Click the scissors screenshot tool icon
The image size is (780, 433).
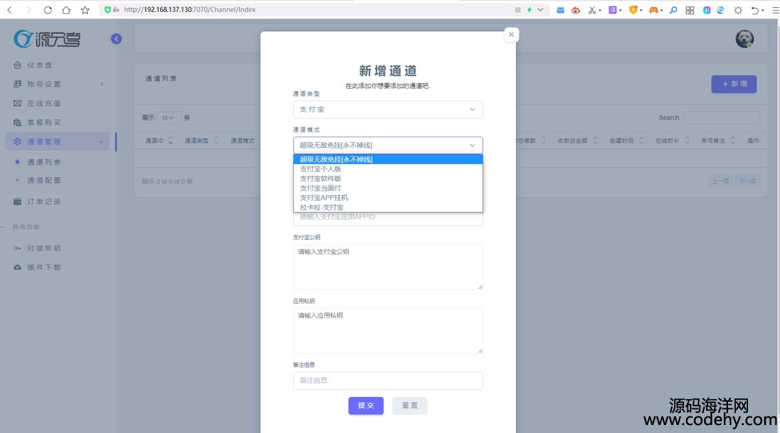(x=591, y=10)
